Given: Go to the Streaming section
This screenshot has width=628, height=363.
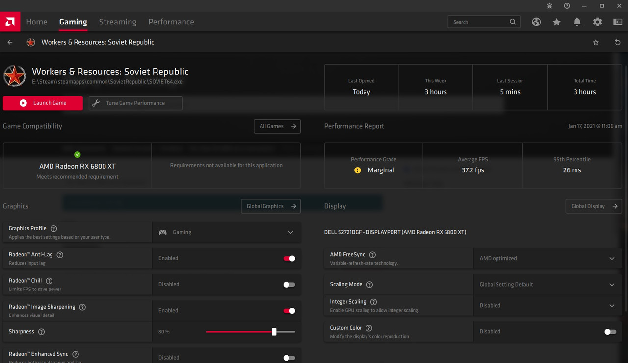Looking at the screenshot, I should [117, 22].
